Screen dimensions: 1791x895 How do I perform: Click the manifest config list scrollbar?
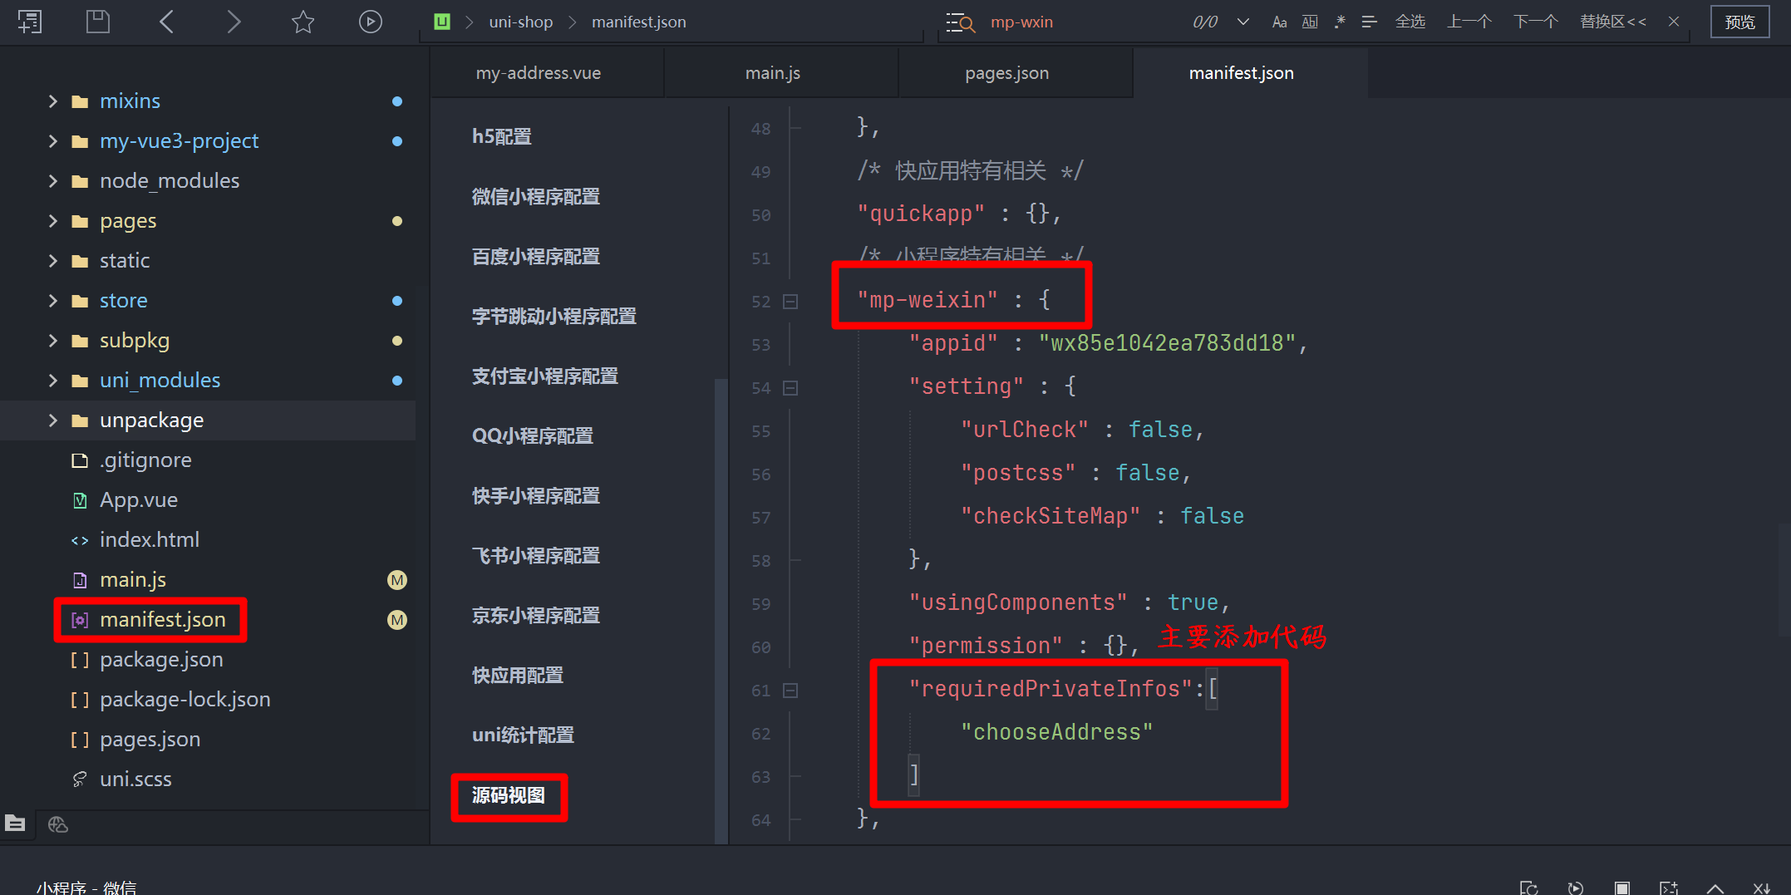tap(721, 611)
